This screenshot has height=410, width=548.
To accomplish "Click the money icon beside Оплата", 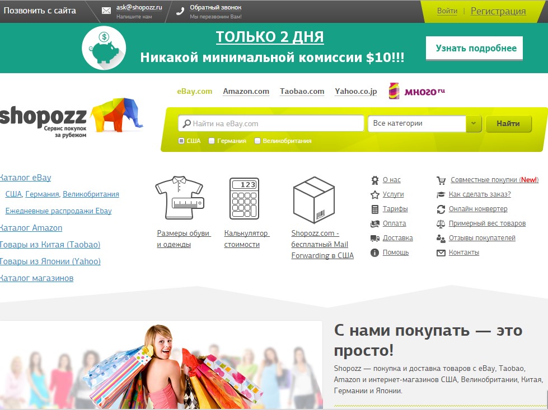I will coord(374,224).
